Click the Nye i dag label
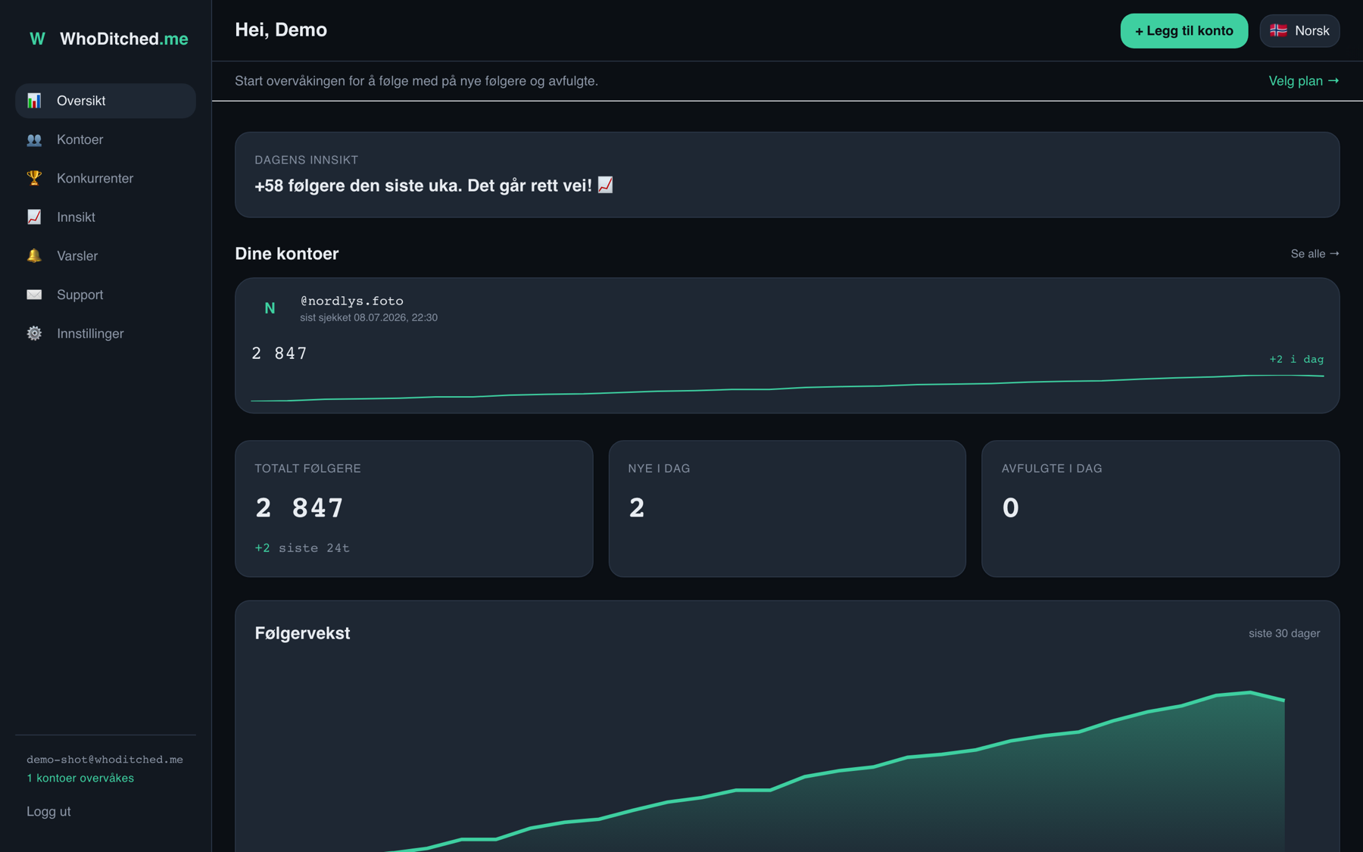 tap(659, 468)
